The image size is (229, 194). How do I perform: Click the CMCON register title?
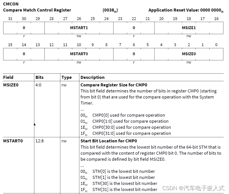tap(11, 4)
